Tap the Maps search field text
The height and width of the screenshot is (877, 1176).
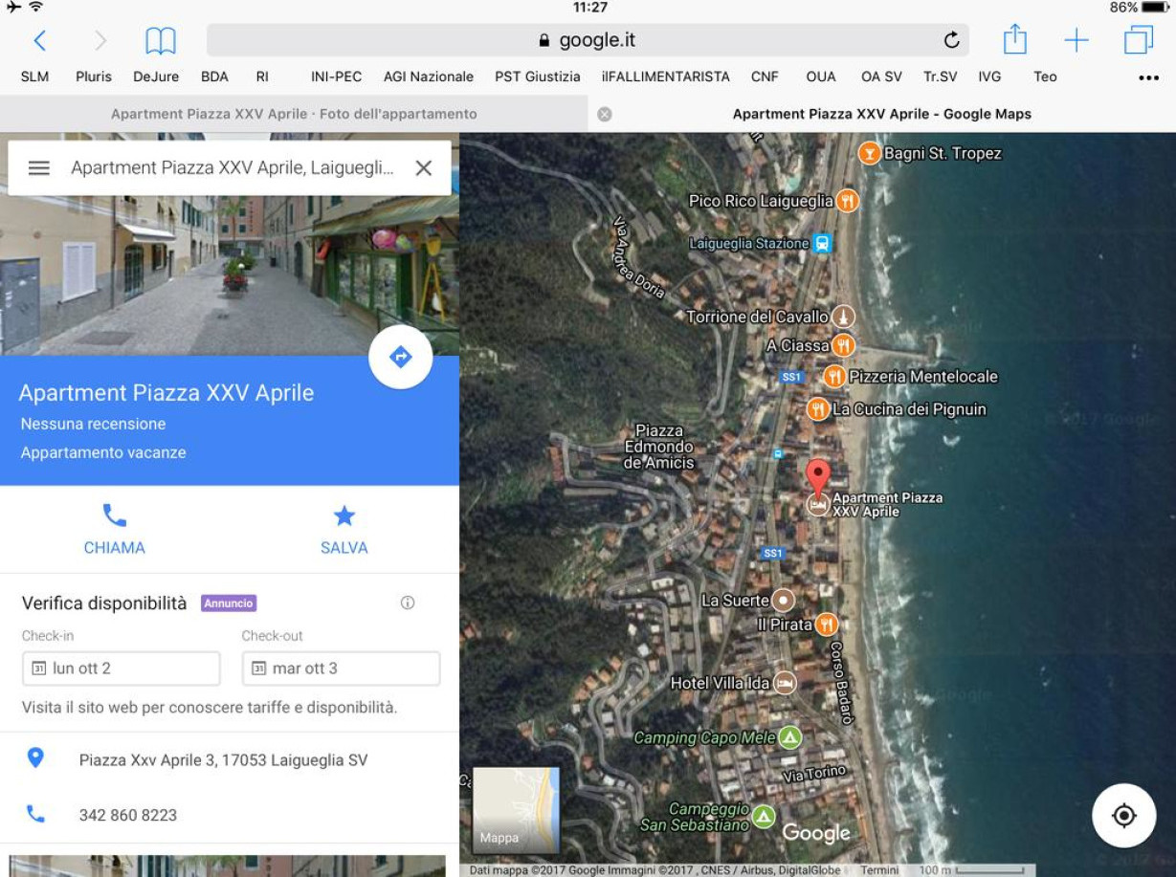pos(233,168)
